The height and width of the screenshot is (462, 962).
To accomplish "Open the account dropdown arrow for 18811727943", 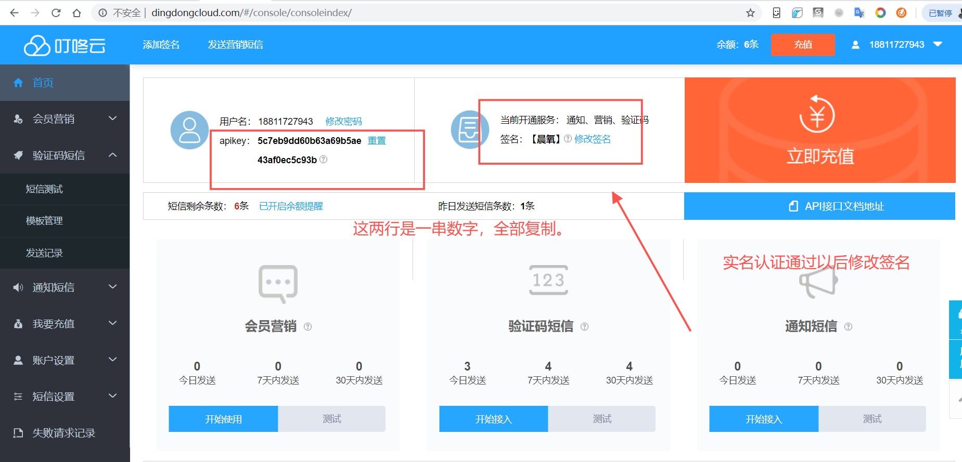I will coord(938,44).
